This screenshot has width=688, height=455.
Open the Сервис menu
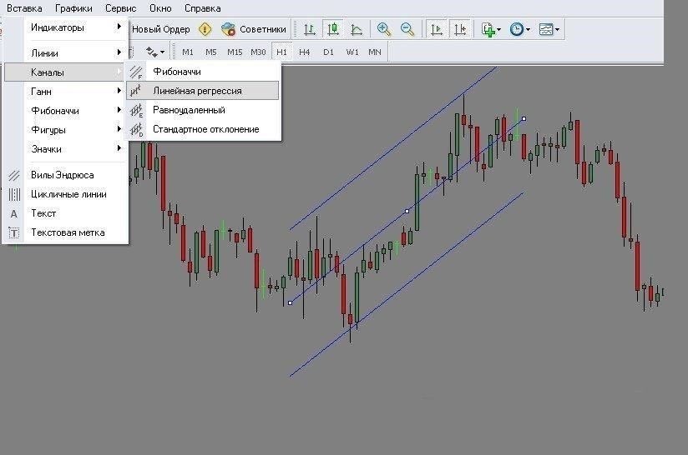(121, 8)
